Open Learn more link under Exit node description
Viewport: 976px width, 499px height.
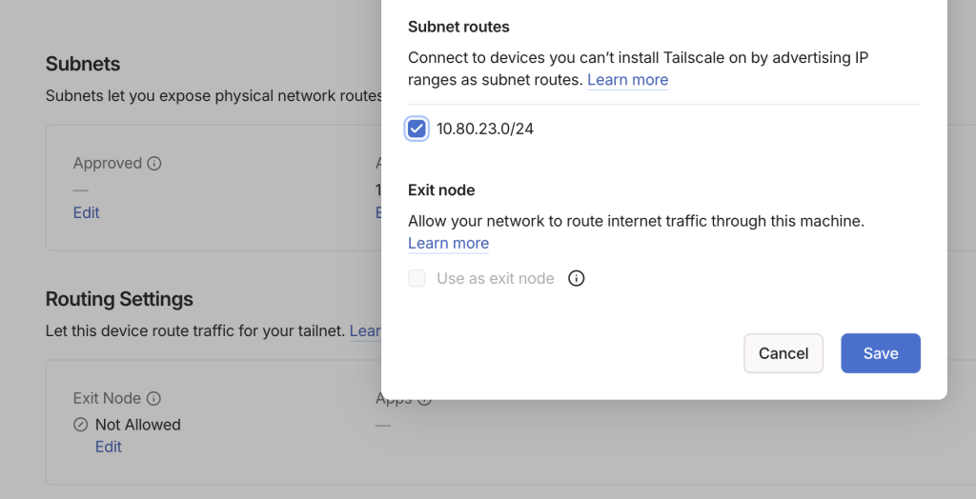point(448,244)
